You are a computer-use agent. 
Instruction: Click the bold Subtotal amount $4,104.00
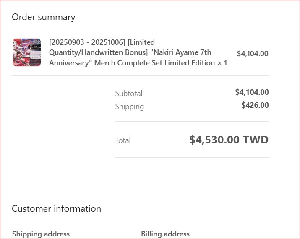(x=252, y=92)
